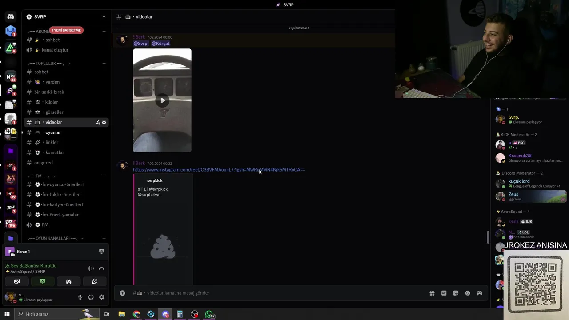Open the green lightning triangle server icon
Screen dimensions: 569x320
point(11,48)
